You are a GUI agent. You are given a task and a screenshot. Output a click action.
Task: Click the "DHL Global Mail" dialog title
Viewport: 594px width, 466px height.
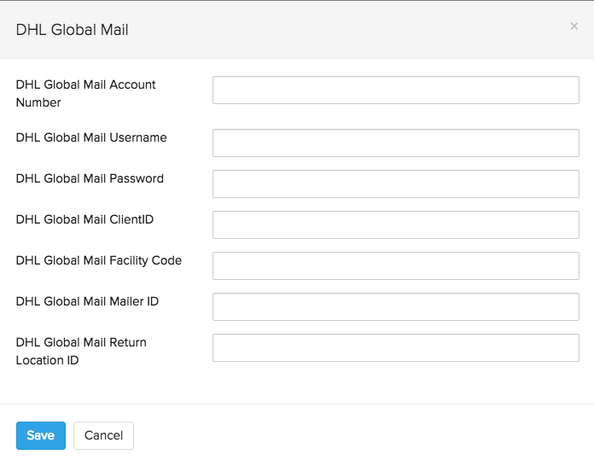point(73,30)
